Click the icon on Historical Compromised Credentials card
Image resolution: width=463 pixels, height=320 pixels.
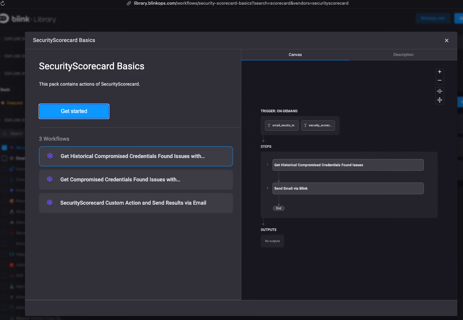(x=50, y=156)
